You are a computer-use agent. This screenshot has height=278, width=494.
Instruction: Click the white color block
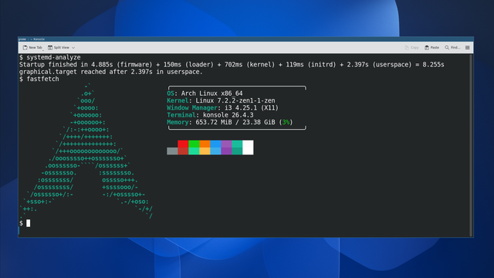click(248, 147)
